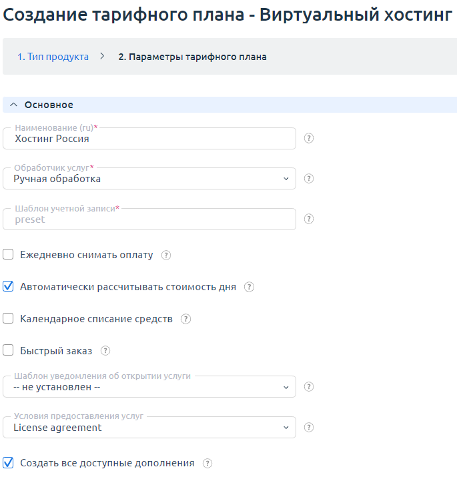
Task: Show help for Создать все доступные дополнения
Action: click(x=207, y=463)
